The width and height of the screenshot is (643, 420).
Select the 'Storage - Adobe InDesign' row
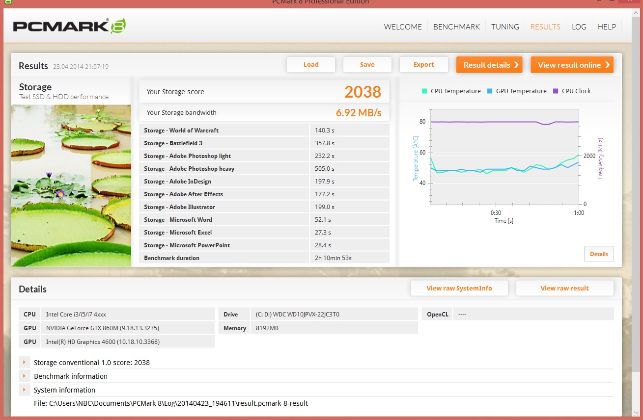click(x=264, y=182)
